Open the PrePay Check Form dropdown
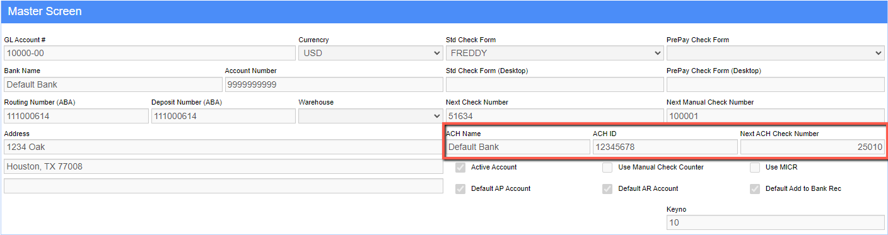This screenshot has height=235, width=888. [x=775, y=53]
